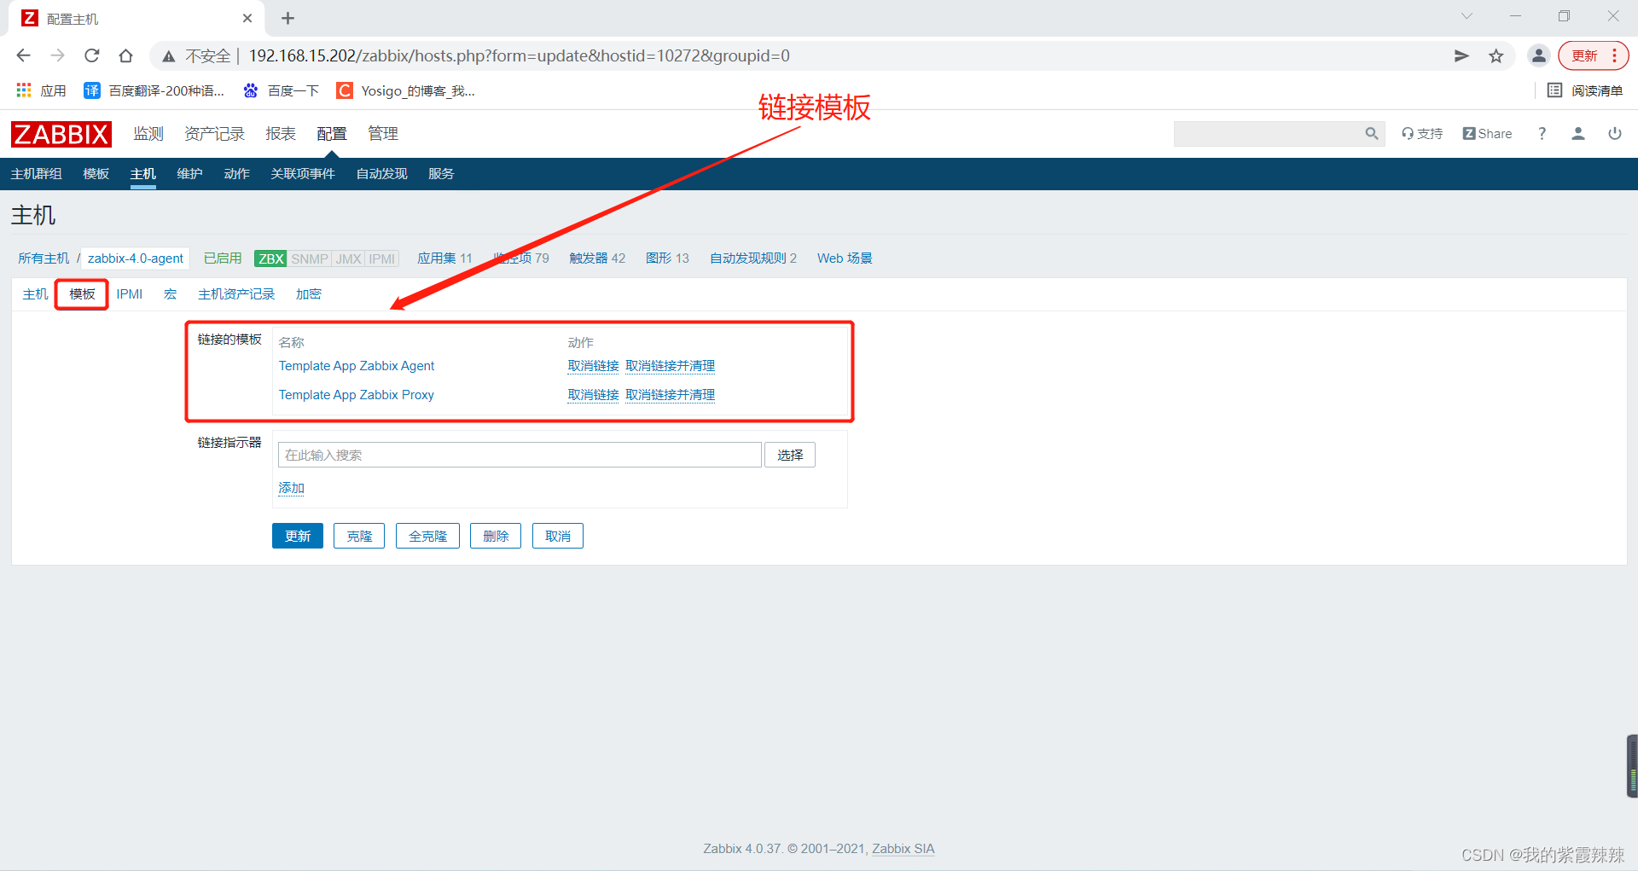Click the 全克隆 button
The image size is (1638, 871).
pos(427,536)
